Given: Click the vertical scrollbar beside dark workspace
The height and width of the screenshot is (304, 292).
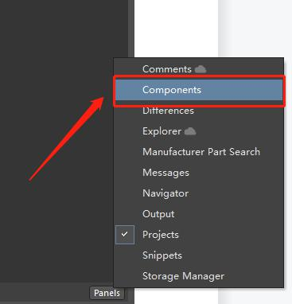Looking at the screenshot, I should [x=131, y=29].
